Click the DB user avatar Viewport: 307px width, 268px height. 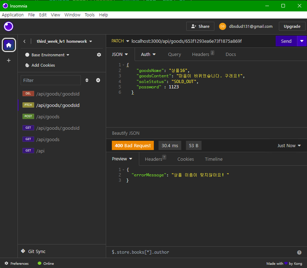pos(223,26)
